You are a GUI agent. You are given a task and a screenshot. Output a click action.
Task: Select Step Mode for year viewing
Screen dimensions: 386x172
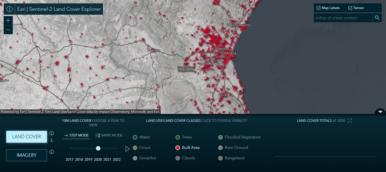point(76,135)
